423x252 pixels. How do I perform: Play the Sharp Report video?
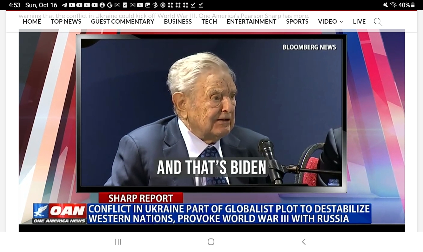pos(211,131)
